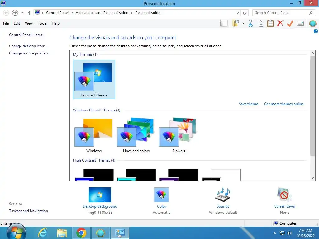Show hidden tray icons arrow

coord(275,233)
